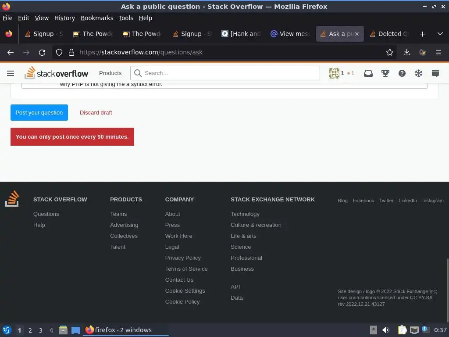Open the Talent footer link

pos(118,247)
